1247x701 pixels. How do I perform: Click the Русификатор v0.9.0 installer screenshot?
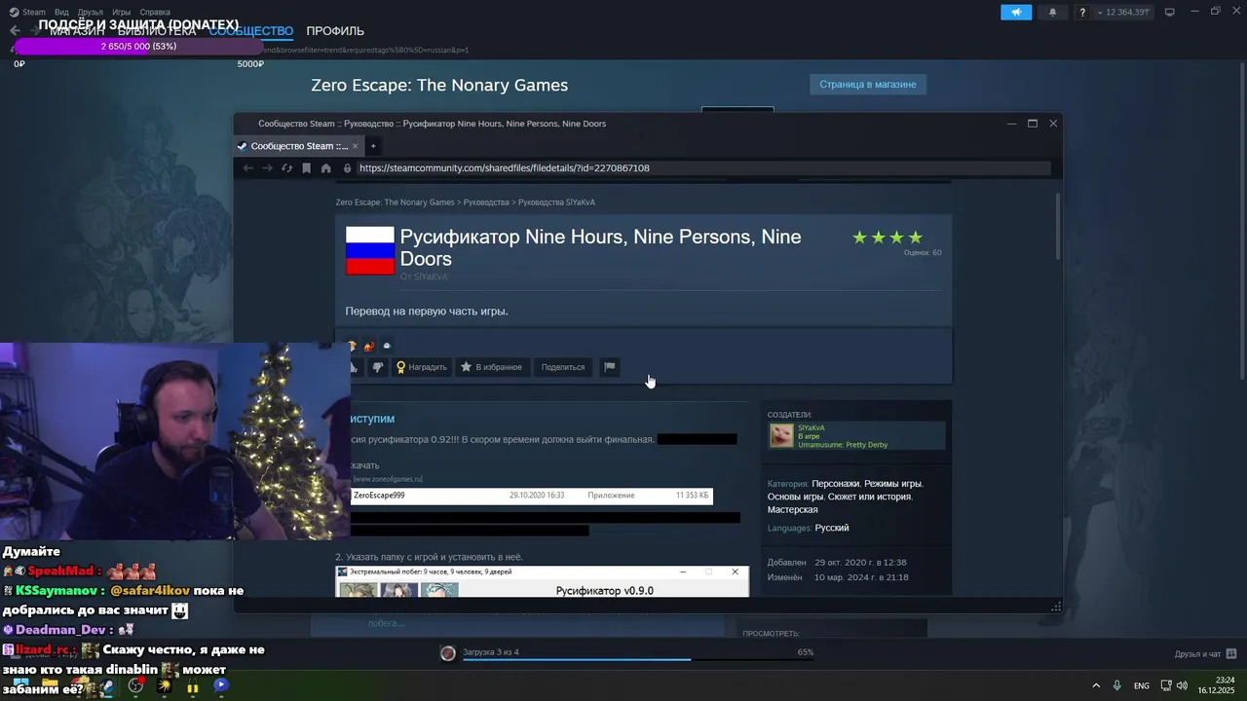pos(543,581)
